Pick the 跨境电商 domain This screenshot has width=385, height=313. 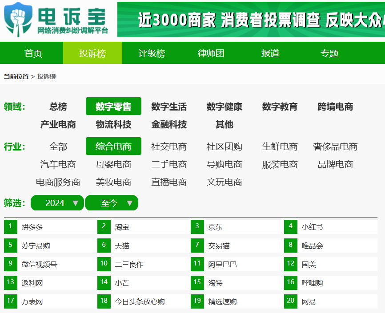coord(335,107)
